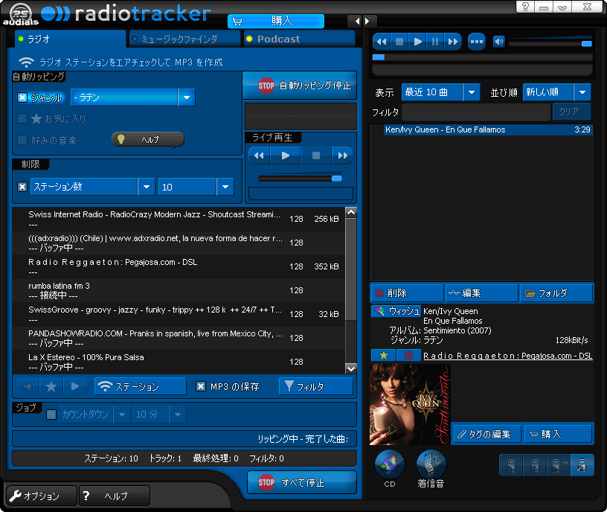Toggle the 好みの音楽 checkbox
Viewport: 607px width, 512px height.
point(22,140)
